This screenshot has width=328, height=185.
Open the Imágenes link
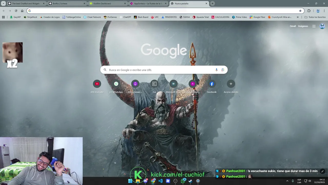[x=303, y=26]
